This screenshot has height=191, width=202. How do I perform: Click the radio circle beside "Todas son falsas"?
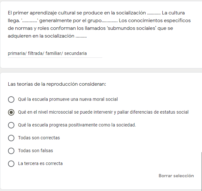(11, 151)
